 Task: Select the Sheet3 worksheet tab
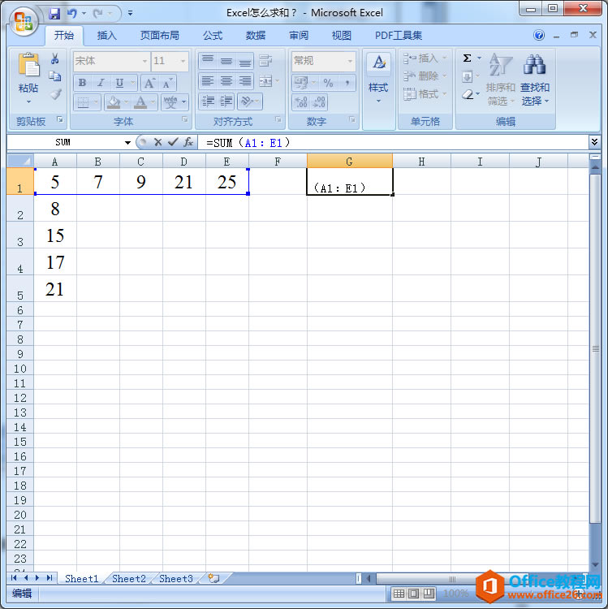click(x=176, y=579)
